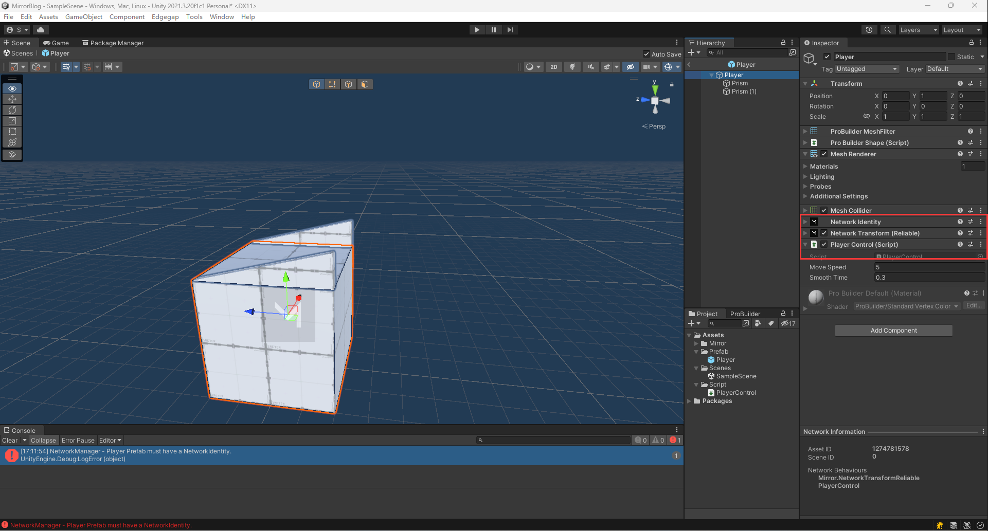988x531 pixels.
Task: Open the snap increment settings dropdown
Action: [112, 67]
